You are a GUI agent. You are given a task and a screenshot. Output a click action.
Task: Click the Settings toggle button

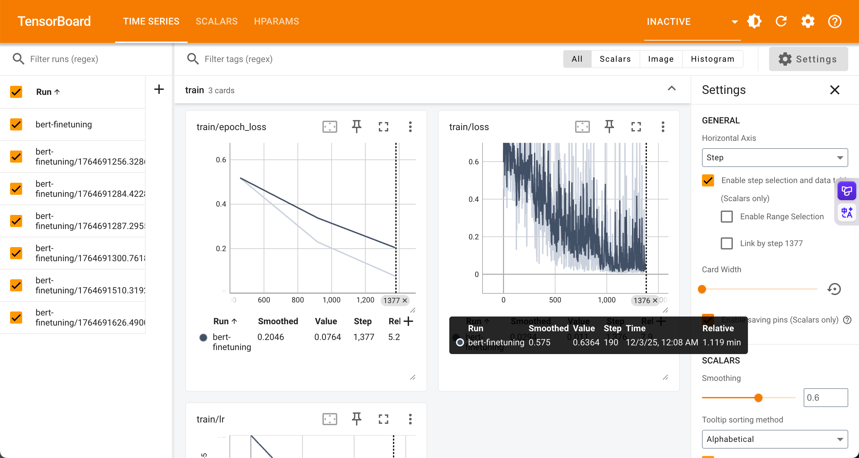click(808, 59)
